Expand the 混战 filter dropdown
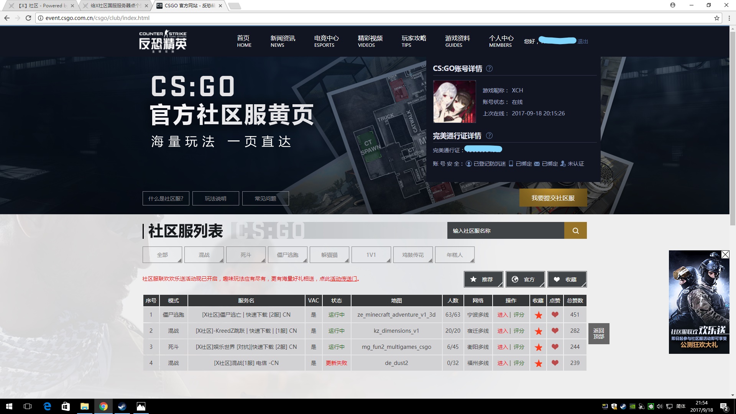Image resolution: width=736 pixels, height=414 pixels. (204, 255)
